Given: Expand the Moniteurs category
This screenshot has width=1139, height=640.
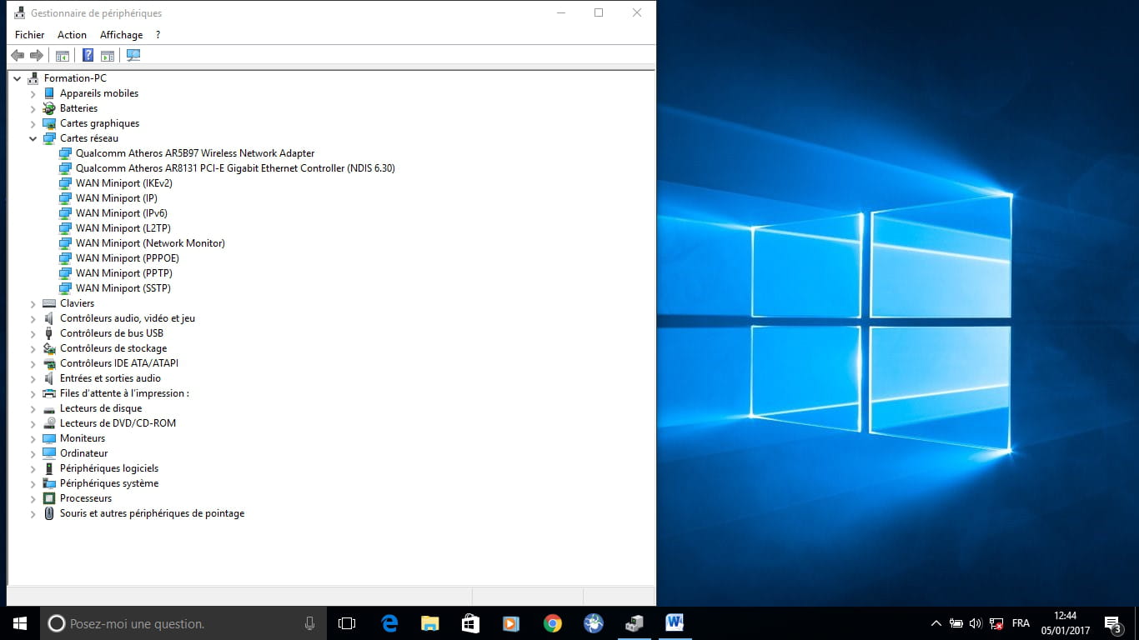Looking at the screenshot, I should click(x=33, y=438).
